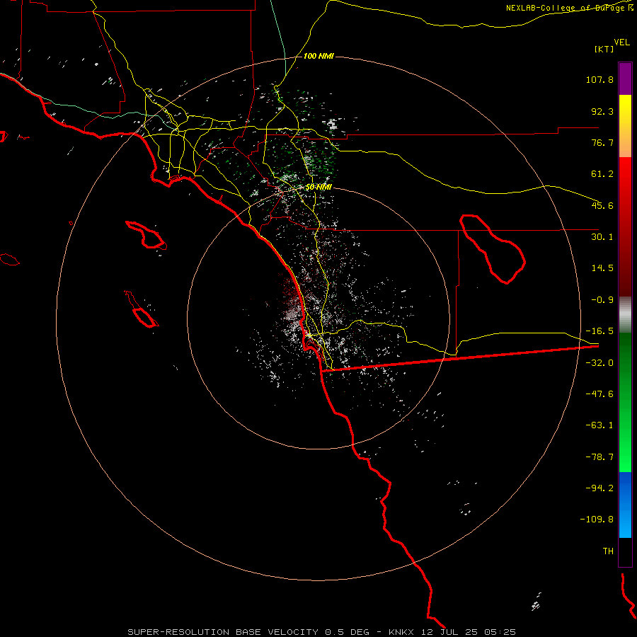Click the -63.1 legend value
The image size is (637, 637).
pyautogui.click(x=599, y=425)
